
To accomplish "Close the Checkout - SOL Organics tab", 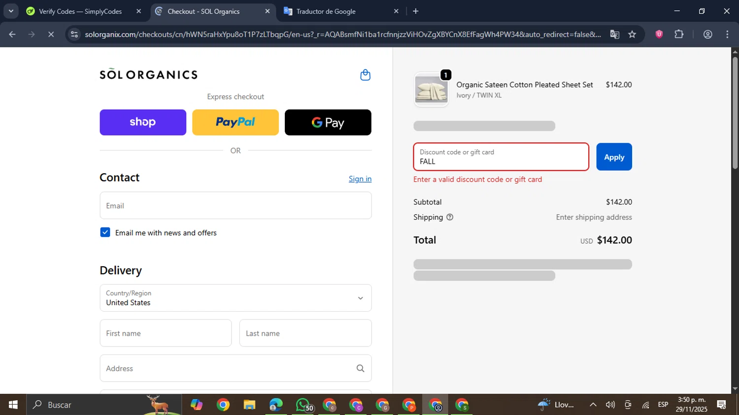I will point(268,11).
